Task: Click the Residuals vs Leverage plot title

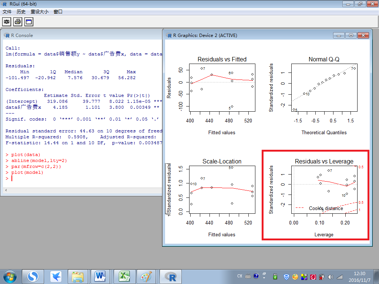Action: [324, 161]
